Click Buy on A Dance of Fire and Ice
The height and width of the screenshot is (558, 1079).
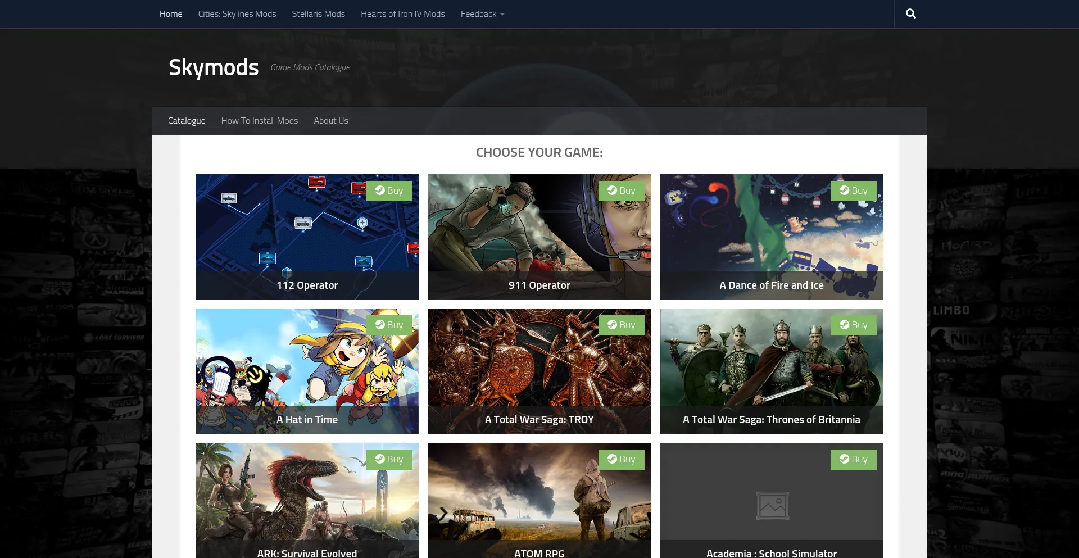[x=853, y=191]
